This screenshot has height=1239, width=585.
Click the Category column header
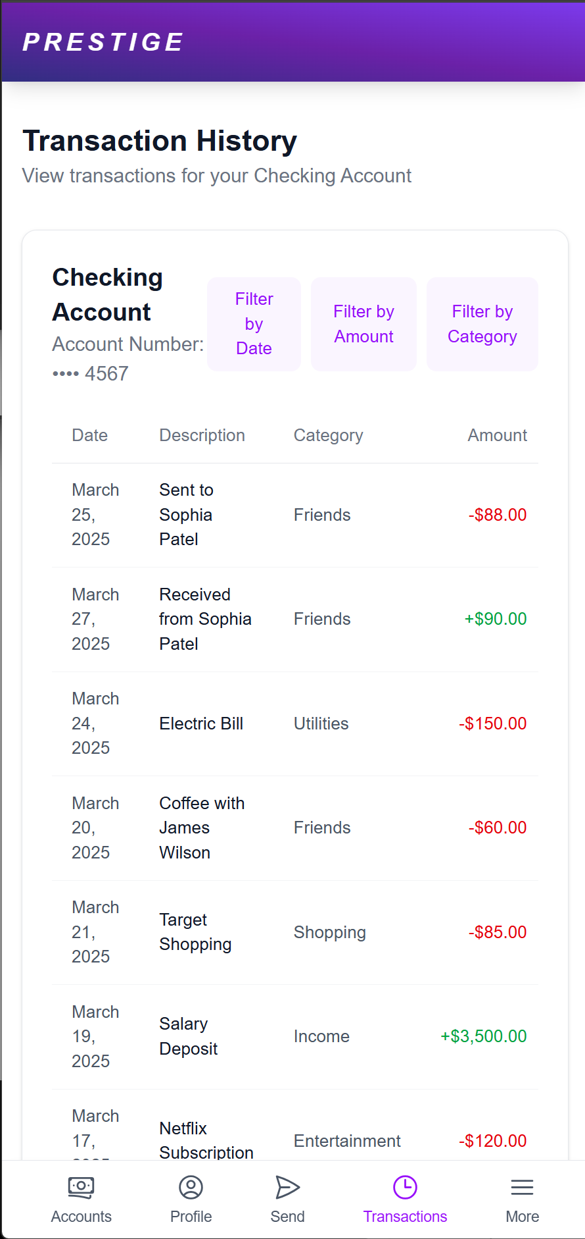click(328, 435)
